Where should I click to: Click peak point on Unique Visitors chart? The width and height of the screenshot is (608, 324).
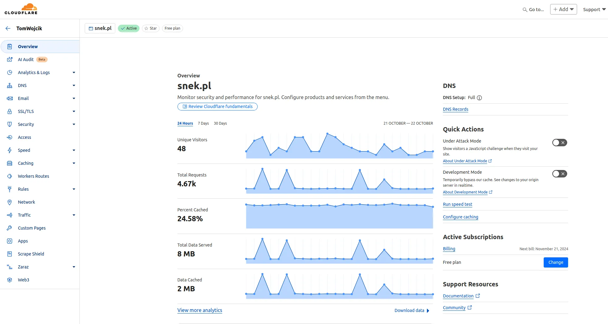(327, 134)
